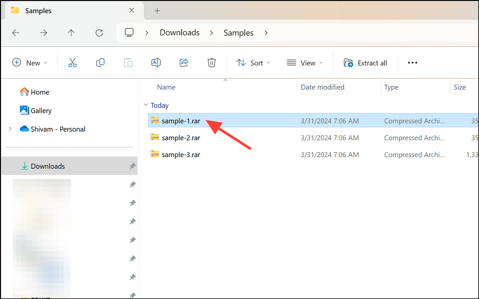
Task: Rename the selected archive
Action: pos(156,62)
